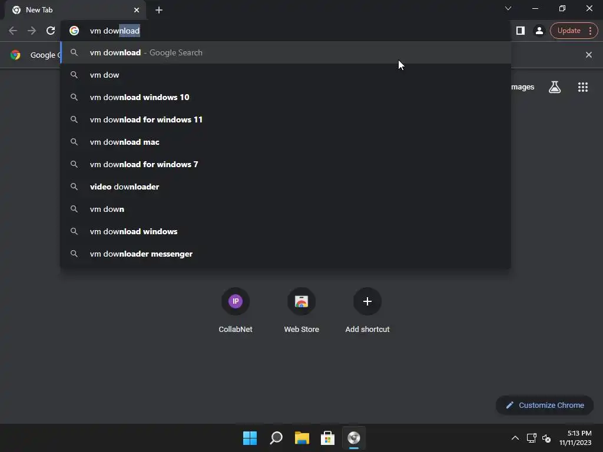Image resolution: width=603 pixels, height=452 pixels.
Task: Click the Update button
Action: click(569, 31)
